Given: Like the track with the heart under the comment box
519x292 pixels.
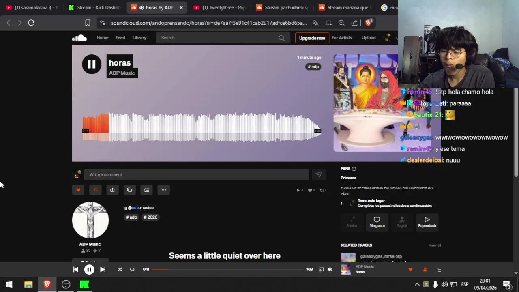Looking at the screenshot, I should [x=78, y=190].
